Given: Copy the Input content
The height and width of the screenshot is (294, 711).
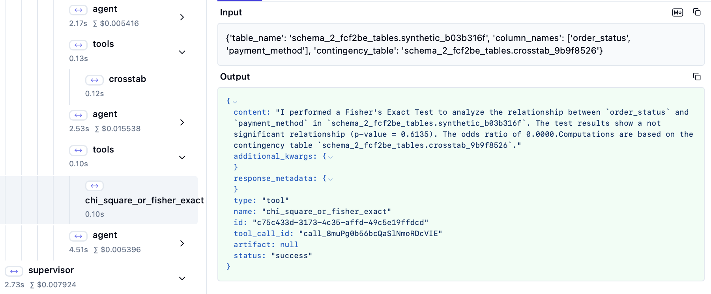Looking at the screenshot, I should 697,12.
